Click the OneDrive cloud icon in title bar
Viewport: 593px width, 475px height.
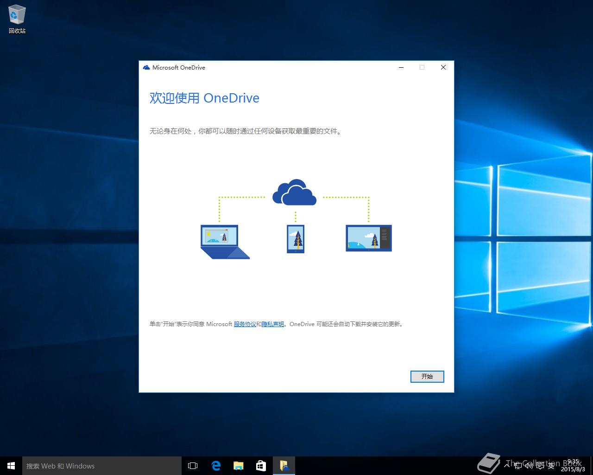[146, 67]
